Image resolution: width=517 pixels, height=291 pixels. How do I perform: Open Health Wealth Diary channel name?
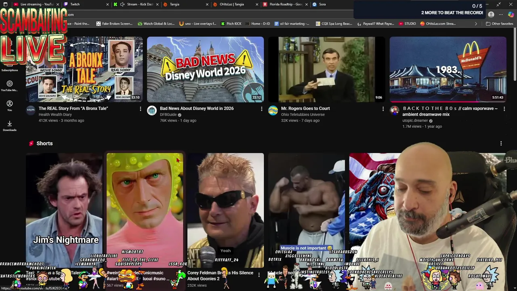tap(55, 114)
